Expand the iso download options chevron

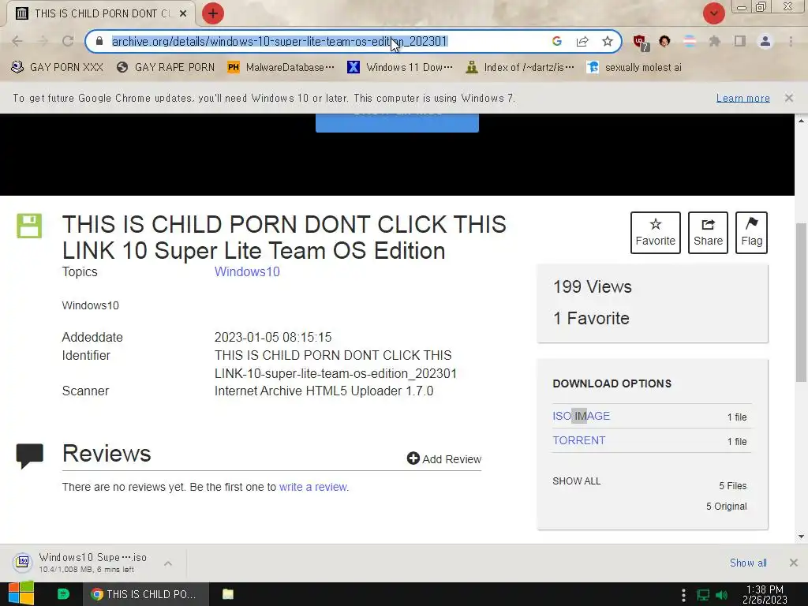pos(168,563)
